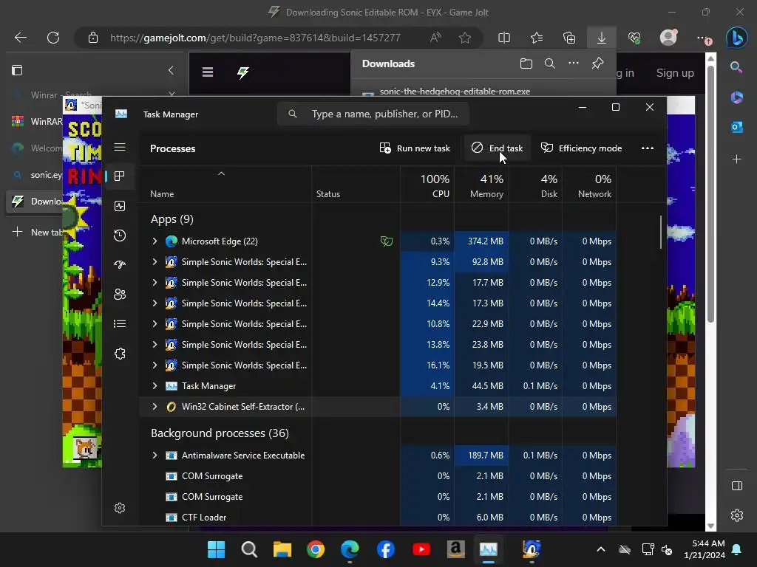The height and width of the screenshot is (567, 757).
Task: Open Details list icon in sidebar
Action: pyautogui.click(x=120, y=323)
